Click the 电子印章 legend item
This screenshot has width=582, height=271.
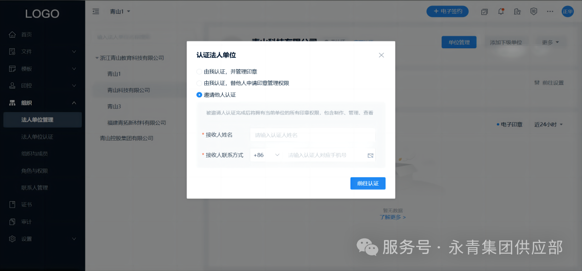click(509, 124)
